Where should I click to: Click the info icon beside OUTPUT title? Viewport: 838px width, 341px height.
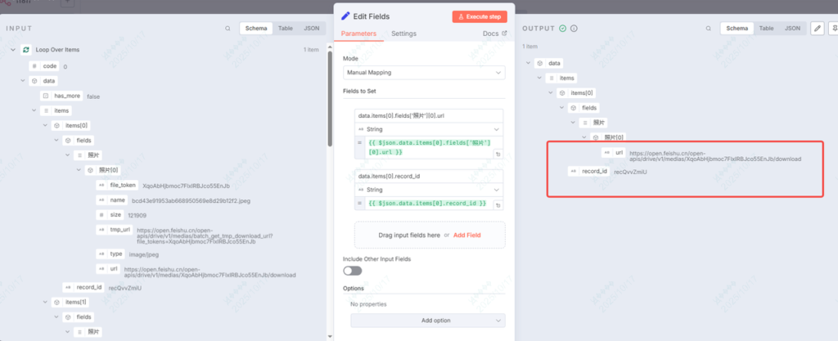click(574, 29)
